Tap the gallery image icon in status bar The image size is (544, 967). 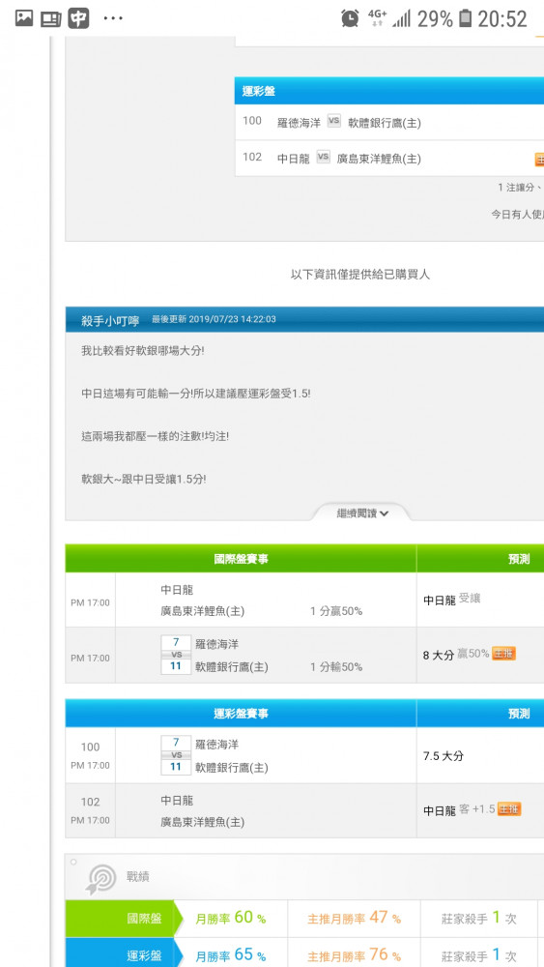pyautogui.click(x=23, y=18)
